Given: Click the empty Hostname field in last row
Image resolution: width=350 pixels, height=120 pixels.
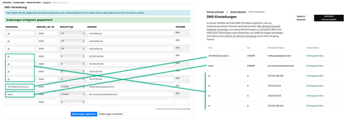Looking at the screenshot, I should pos(20,102).
